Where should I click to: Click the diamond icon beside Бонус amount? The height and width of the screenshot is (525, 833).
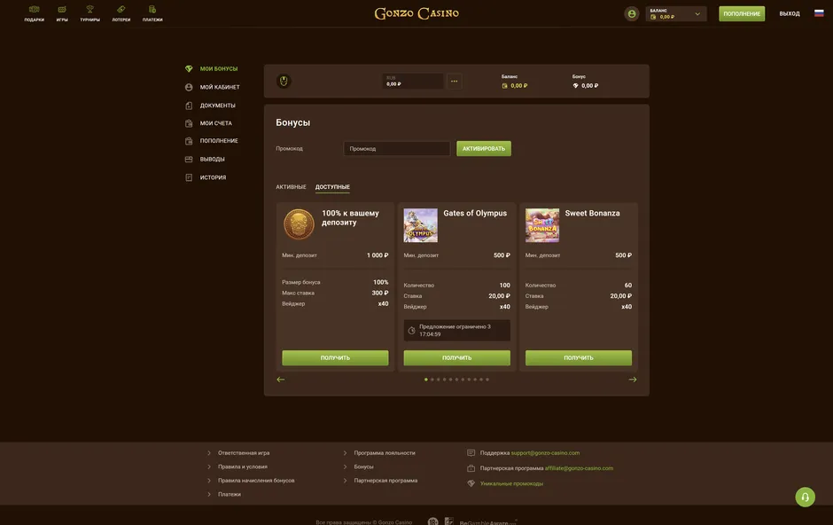[575, 85]
